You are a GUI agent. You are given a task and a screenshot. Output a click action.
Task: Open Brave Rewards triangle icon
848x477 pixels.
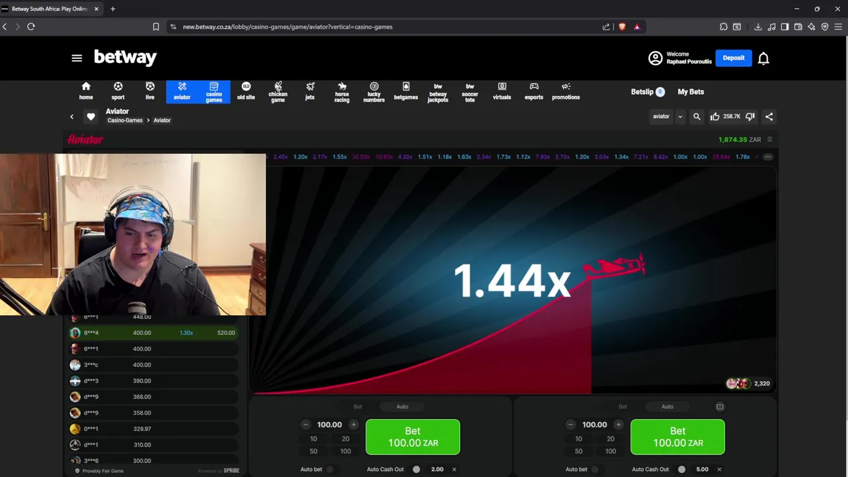point(637,26)
